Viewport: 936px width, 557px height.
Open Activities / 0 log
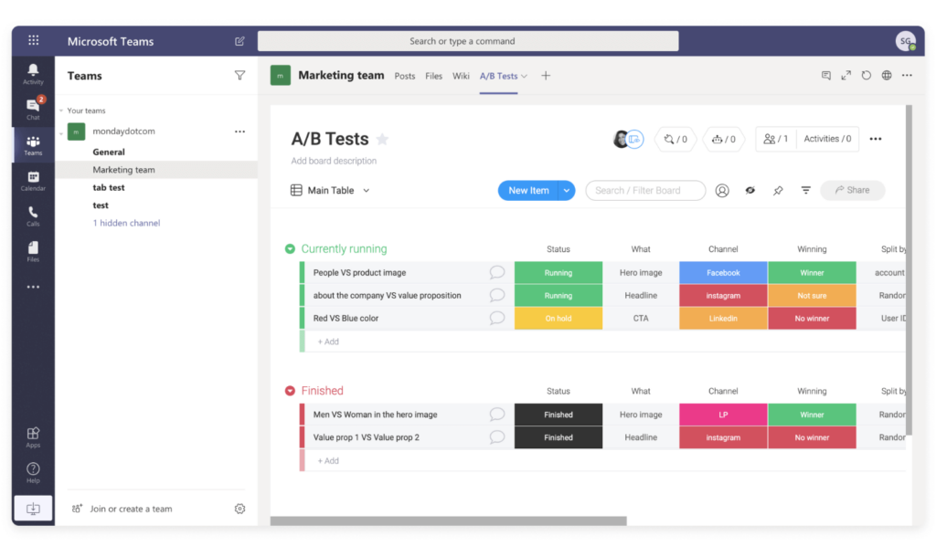coord(827,139)
